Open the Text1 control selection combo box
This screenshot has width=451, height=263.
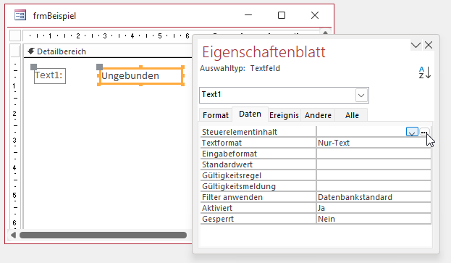[x=284, y=95]
